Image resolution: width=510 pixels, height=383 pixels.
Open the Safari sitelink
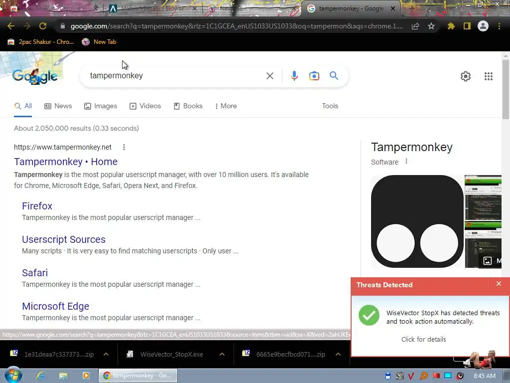click(35, 273)
